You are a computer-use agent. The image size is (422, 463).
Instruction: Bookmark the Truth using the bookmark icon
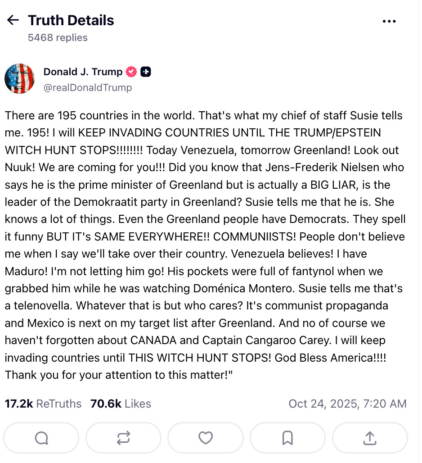[x=287, y=437]
